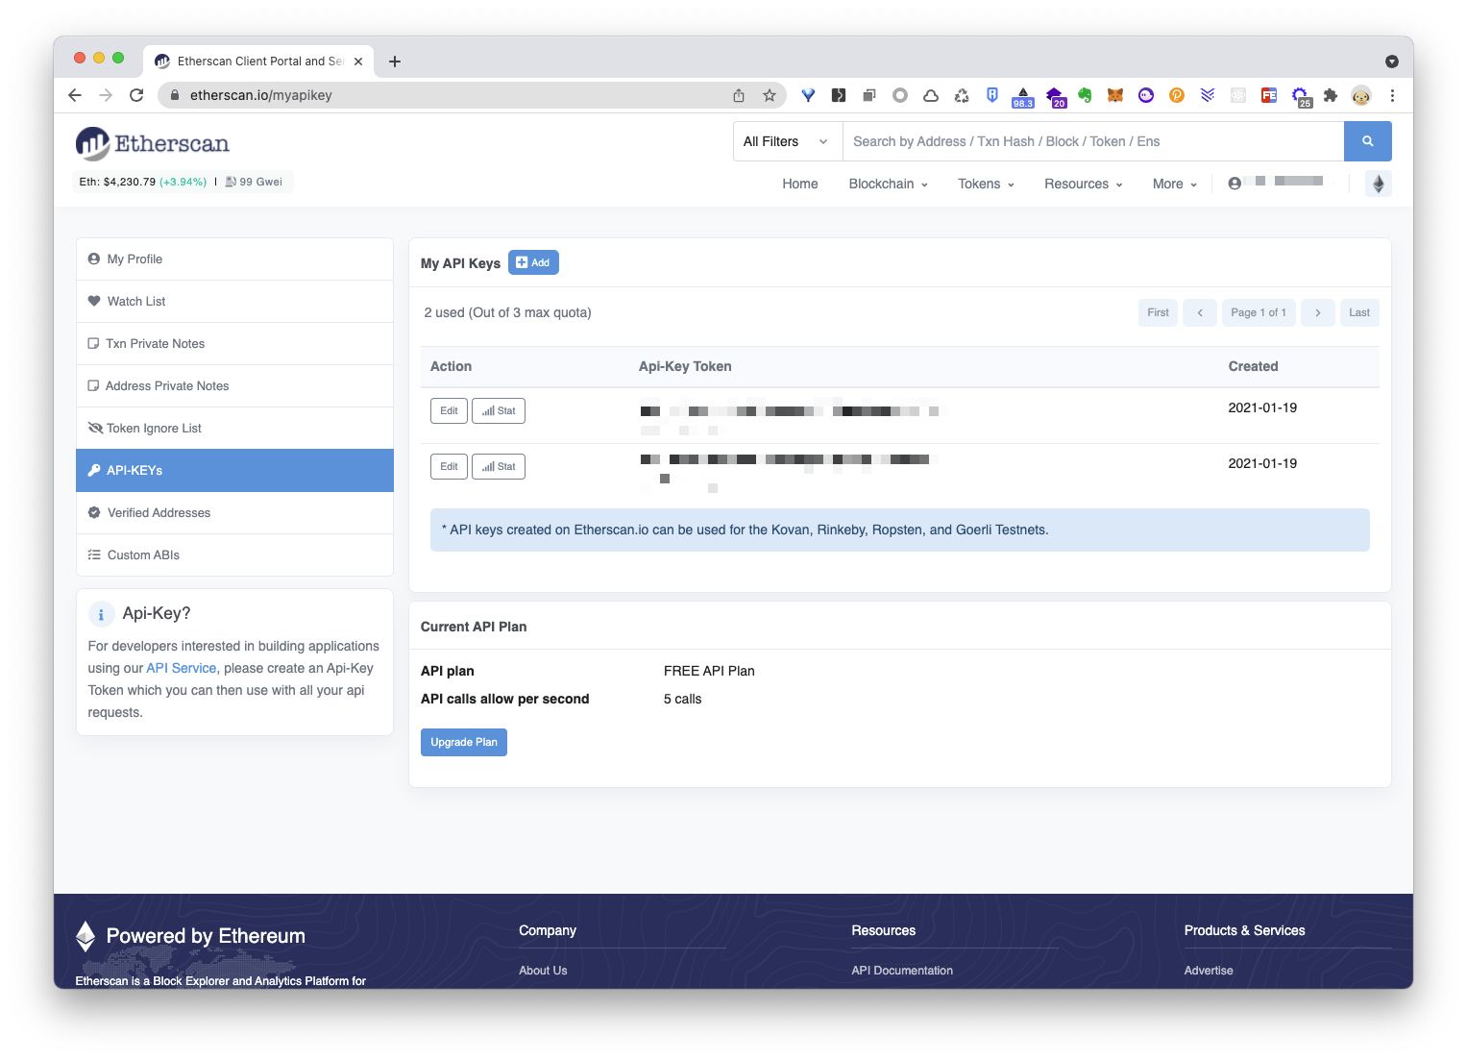This screenshot has width=1467, height=1060.
Task: Reload the page using browser refresh icon
Action: coord(136,95)
